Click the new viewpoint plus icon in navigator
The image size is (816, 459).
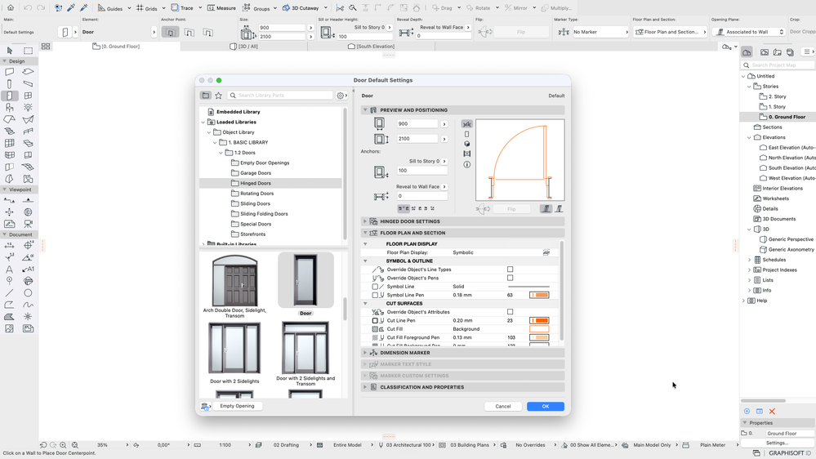pyautogui.click(x=747, y=411)
